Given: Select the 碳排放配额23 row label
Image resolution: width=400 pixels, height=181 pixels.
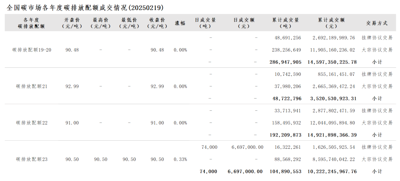Looking at the screenshot, I should (x=32, y=159).
